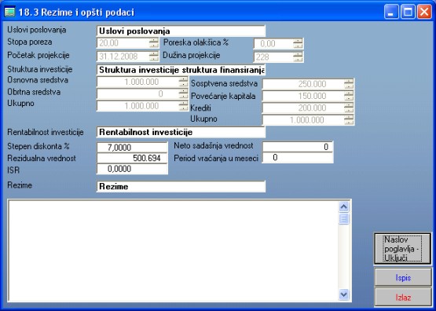
Task: Click the text area scroll up arrow
Action: pyautogui.click(x=344, y=207)
